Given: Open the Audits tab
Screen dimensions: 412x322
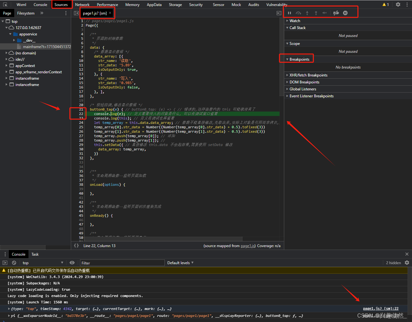Looking at the screenshot, I should pos(254,4).
